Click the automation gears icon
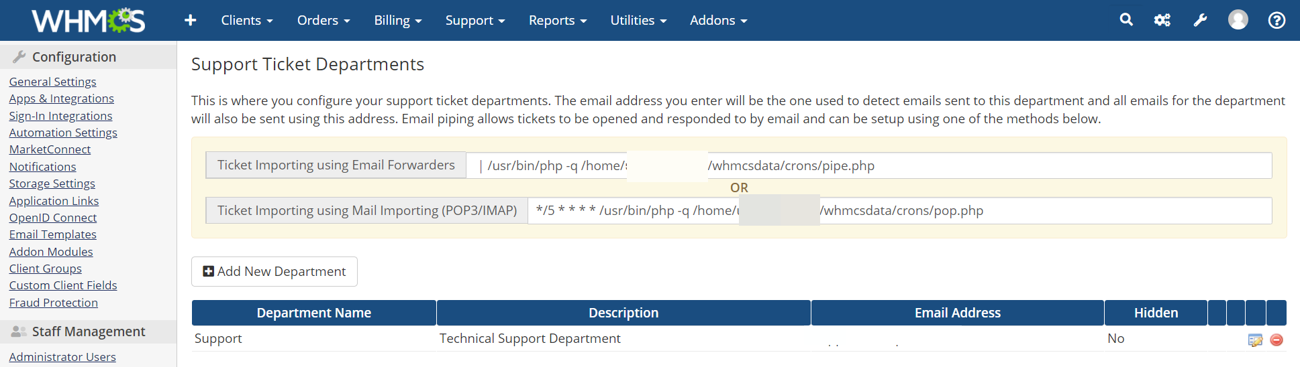The width and height of the screenshot is (1300, 367). click(1162, 20)
